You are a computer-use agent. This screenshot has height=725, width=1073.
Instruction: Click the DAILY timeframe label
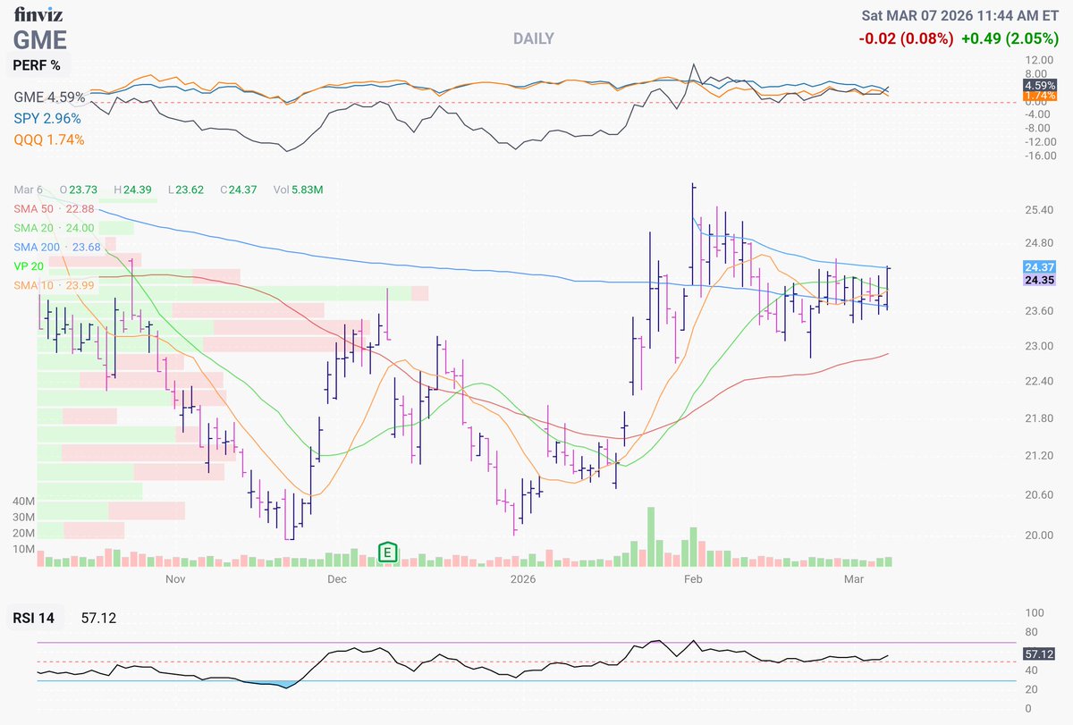(x=534, y=39)
